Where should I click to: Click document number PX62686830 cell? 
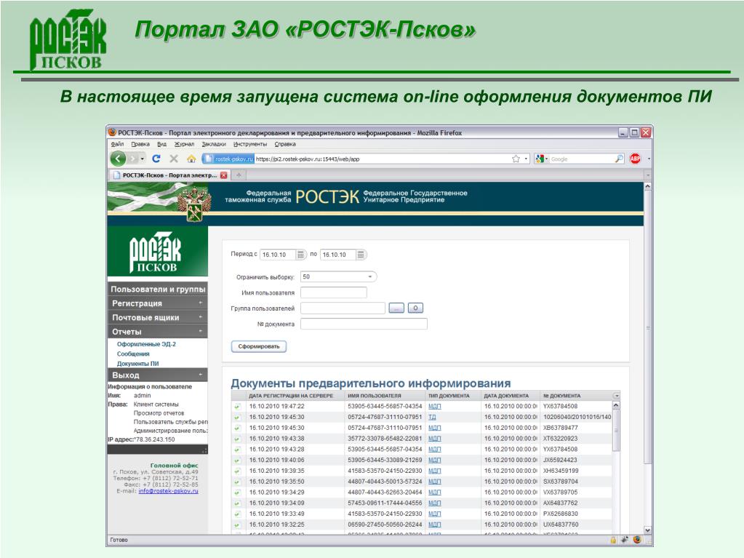click(561, 514)
